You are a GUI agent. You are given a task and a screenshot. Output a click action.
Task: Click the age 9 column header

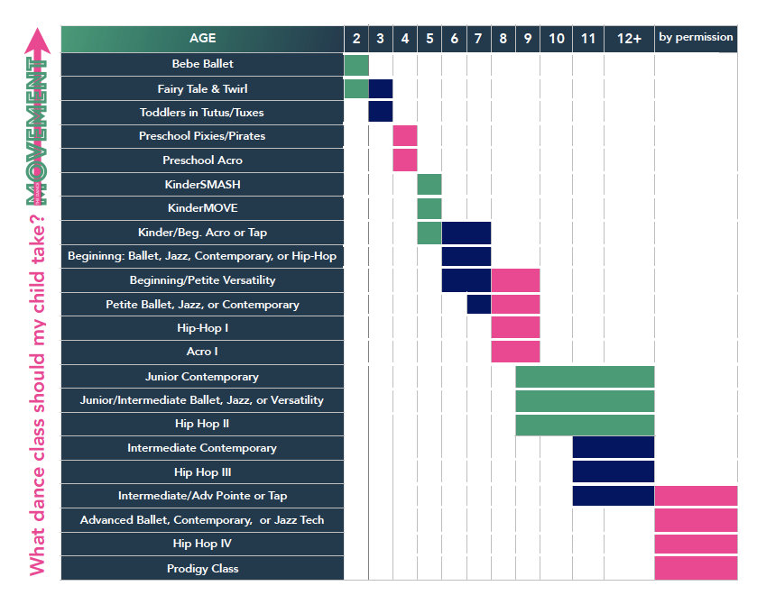[x=528, y=39]
